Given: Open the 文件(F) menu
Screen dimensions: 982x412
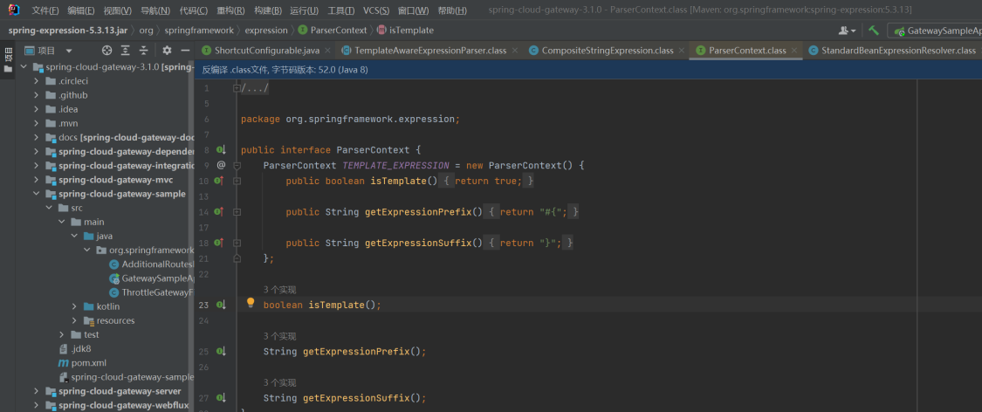Looking at the screenshot, I should coord(45,10).
